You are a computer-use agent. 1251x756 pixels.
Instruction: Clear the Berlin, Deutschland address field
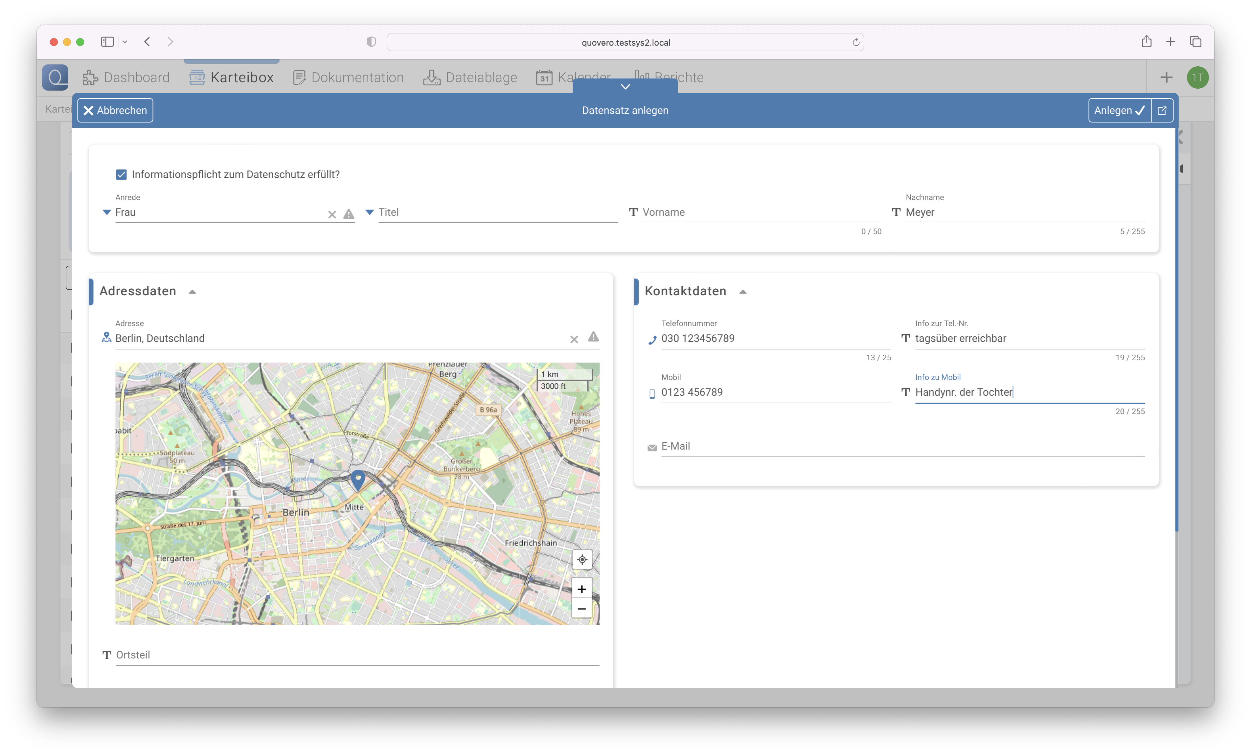(x=574, y=340)
